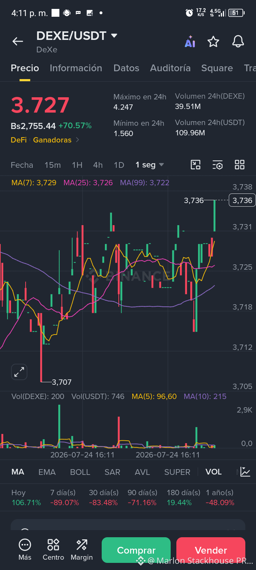Toggle the VOL indicator
Viewport: 256px width, 570px height.
[x=213, y=472]
